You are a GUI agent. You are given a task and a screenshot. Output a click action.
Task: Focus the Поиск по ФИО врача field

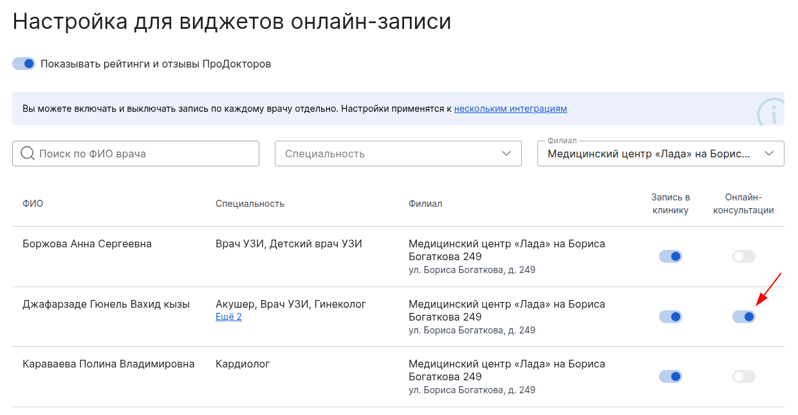[x=136, y=154]
